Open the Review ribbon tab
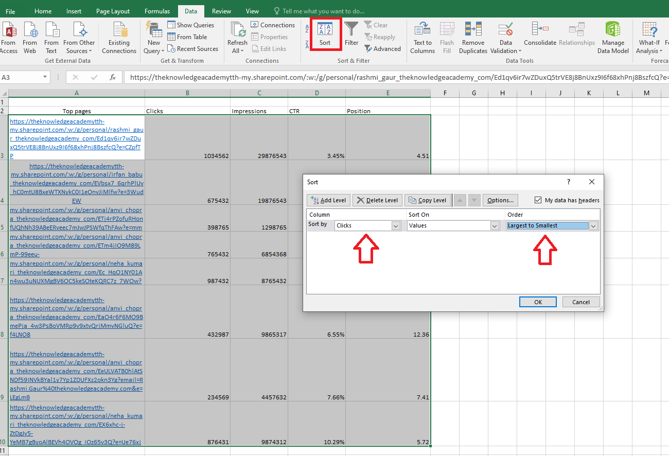Image resolution: width=669 pixels, height=456 pixels. (221, 10)
